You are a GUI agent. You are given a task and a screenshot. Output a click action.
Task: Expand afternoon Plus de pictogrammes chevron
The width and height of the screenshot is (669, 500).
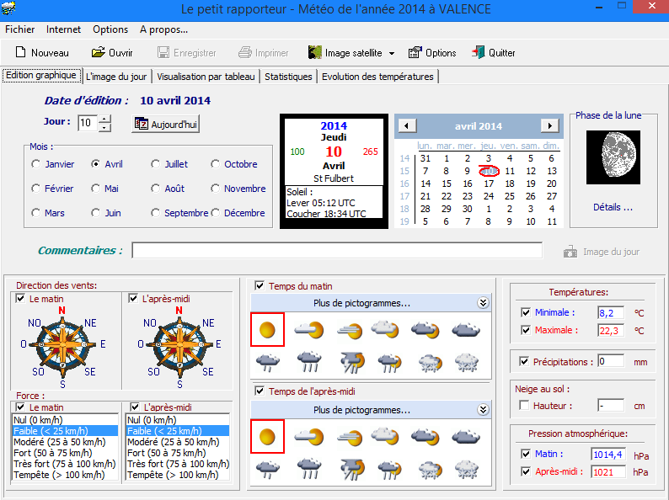(483, 410)
